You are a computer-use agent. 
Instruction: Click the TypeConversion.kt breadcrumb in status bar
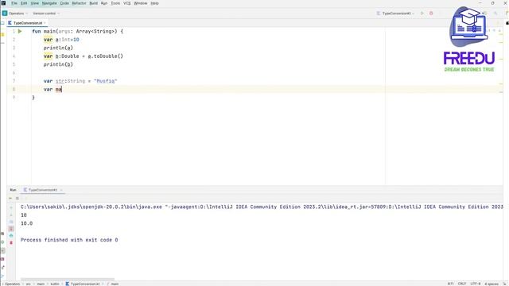click(x=83, y=284)
